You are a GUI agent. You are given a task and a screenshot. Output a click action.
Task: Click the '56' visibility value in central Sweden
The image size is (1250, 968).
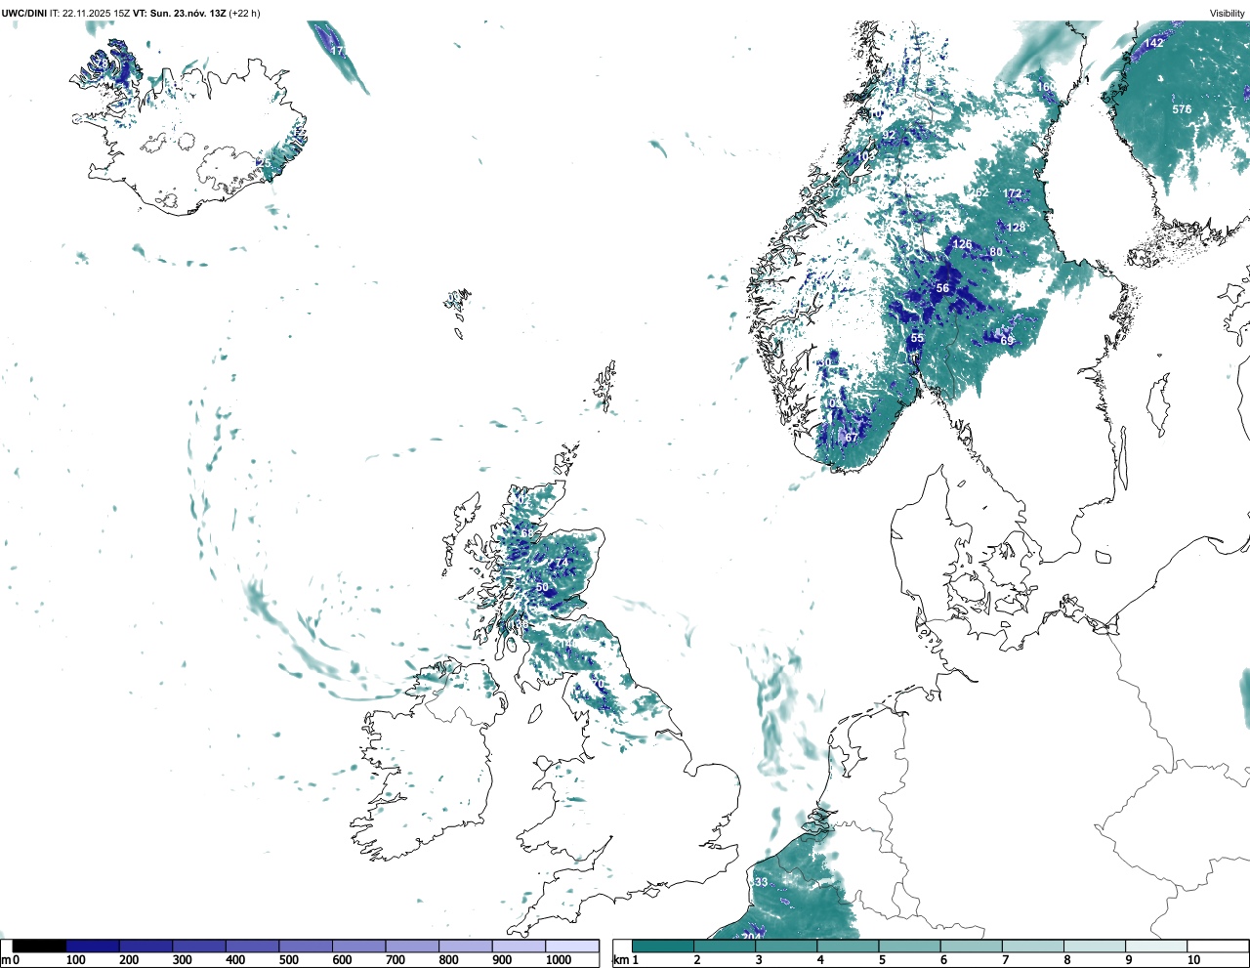click(942, 288)
